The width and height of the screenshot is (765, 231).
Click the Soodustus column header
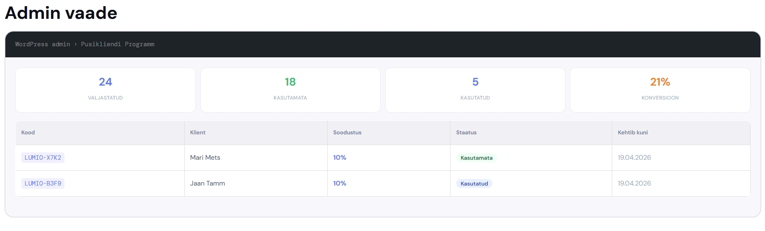point(347,133)
